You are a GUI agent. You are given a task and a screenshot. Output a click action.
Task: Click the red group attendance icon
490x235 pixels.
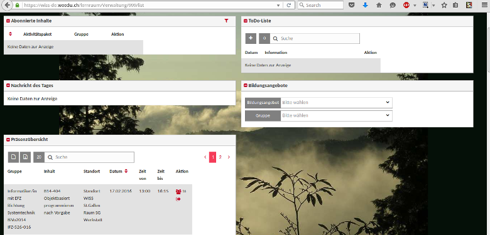tap(178, 191)
